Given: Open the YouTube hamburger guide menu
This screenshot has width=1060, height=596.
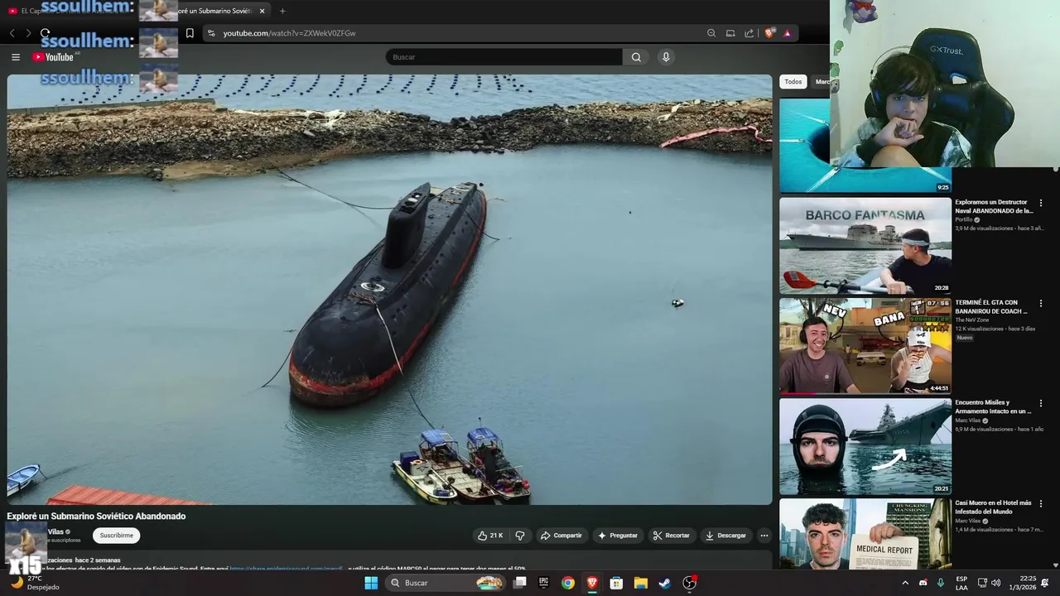Looking at the screenshot, I should pyautogui.click(x=15, y=57).
